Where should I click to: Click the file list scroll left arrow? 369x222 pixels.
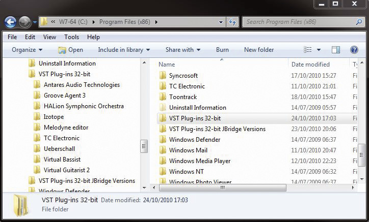[x=154, y=188]
